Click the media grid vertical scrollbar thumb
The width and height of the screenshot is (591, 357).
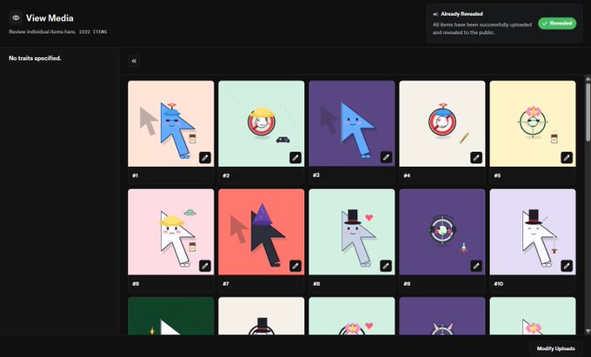[588, 112]
